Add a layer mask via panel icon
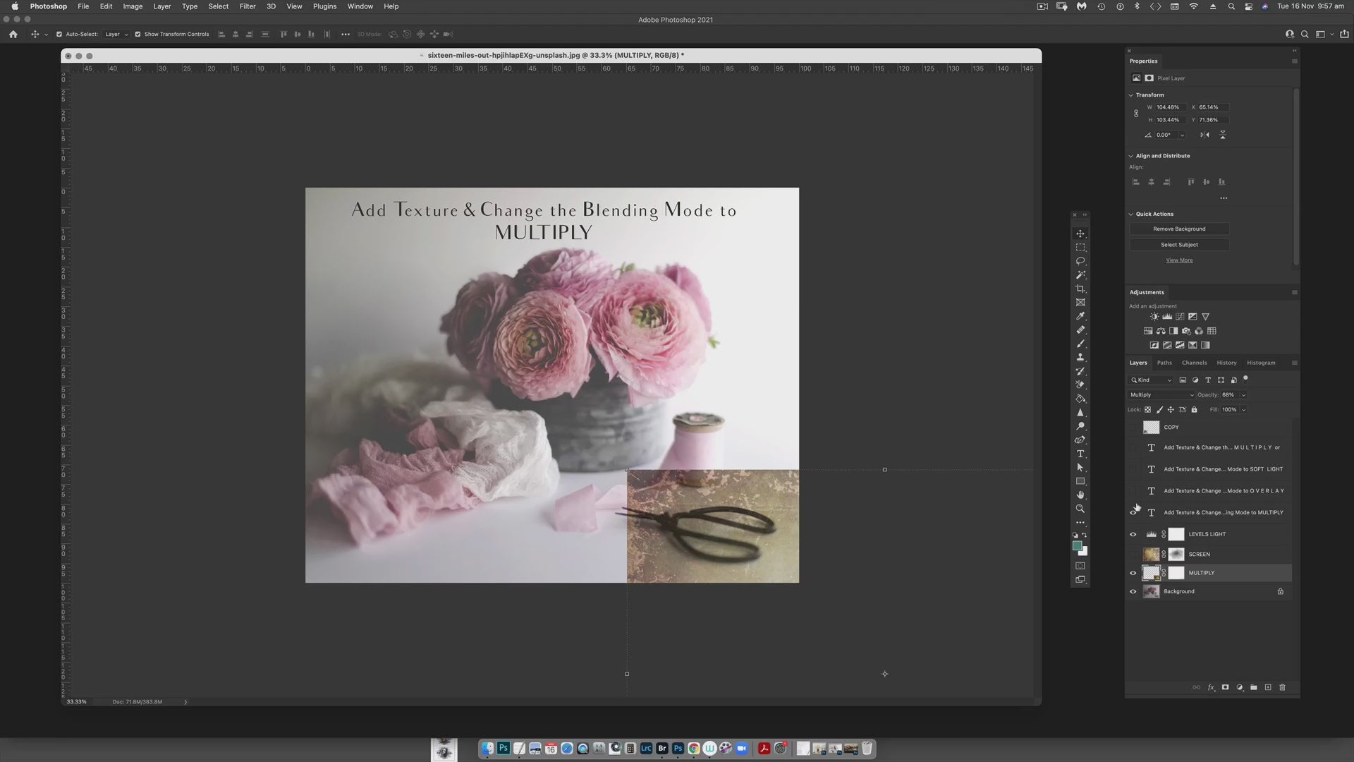The width and height of the screenshot is (1354, 762). [1225, 687]
